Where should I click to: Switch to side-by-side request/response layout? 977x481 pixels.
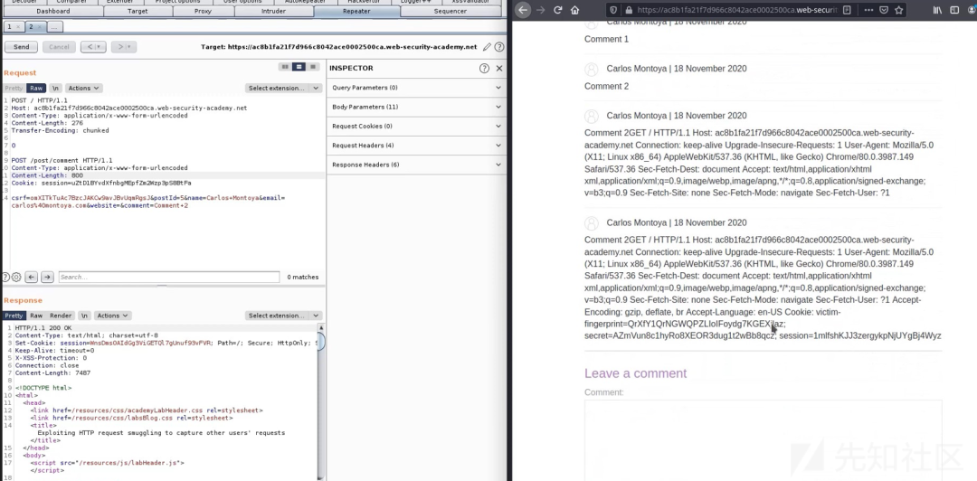285,67
